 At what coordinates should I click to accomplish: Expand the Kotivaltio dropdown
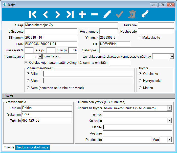coord(169,121)
